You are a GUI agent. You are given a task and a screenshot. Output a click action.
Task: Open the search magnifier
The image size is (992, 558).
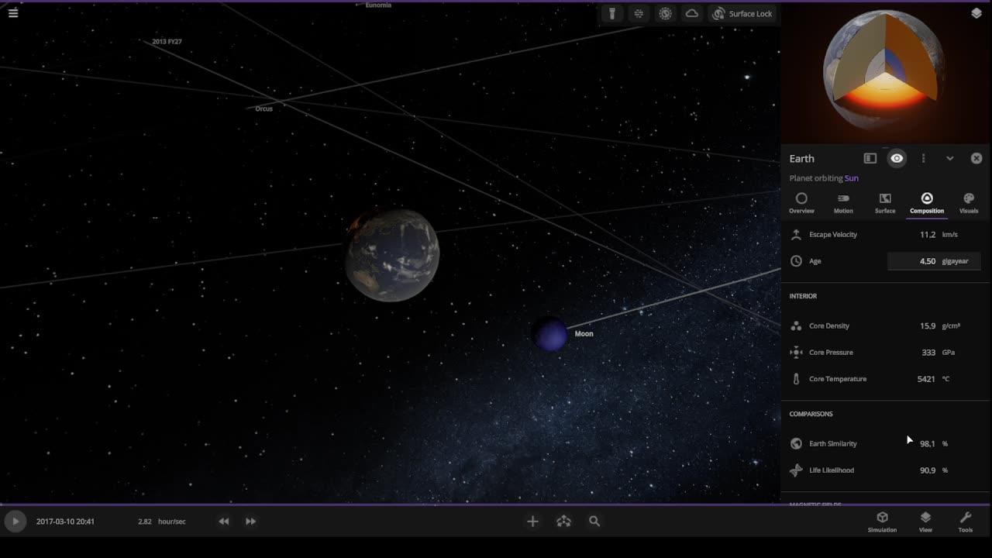(594, 522)
